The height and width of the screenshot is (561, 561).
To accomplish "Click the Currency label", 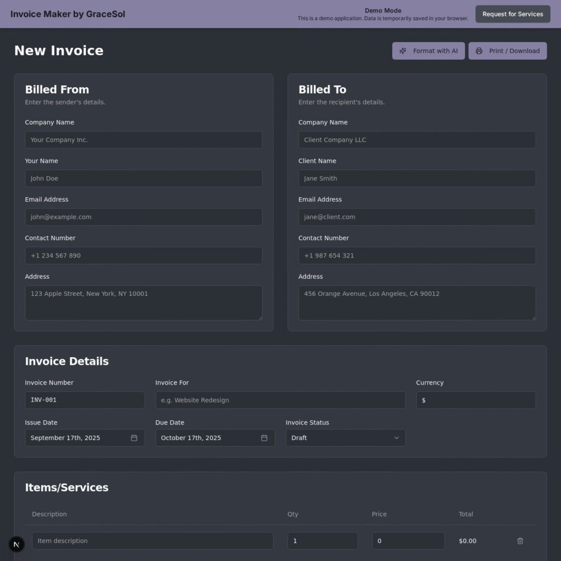I will click(x=430, y=383).
